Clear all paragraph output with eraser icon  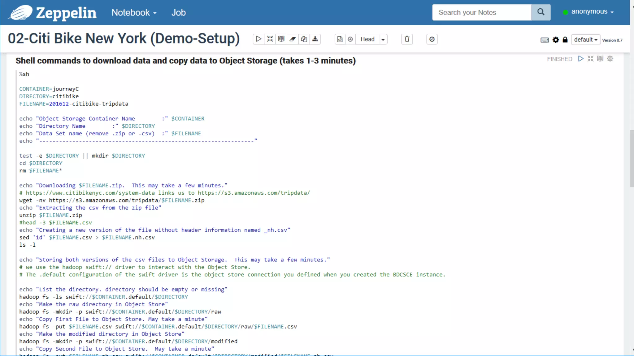293,39
